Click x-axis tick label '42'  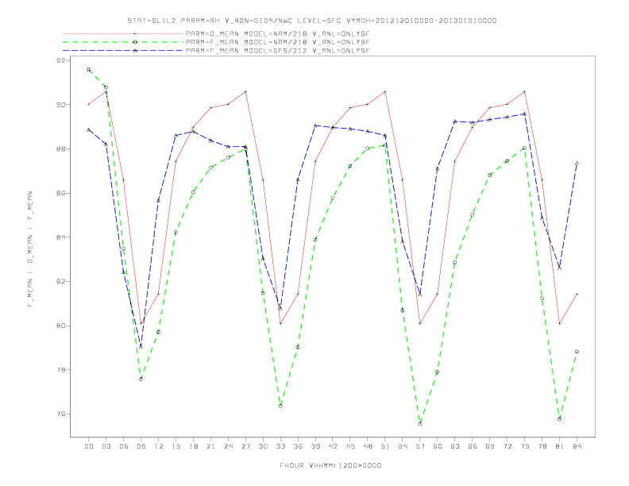pyautogui.click(x=333, y=446)
